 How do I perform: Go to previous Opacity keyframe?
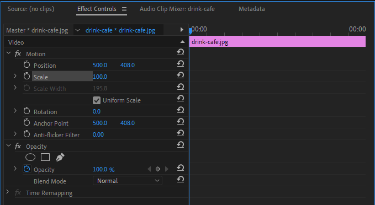(x=149, y=169)
